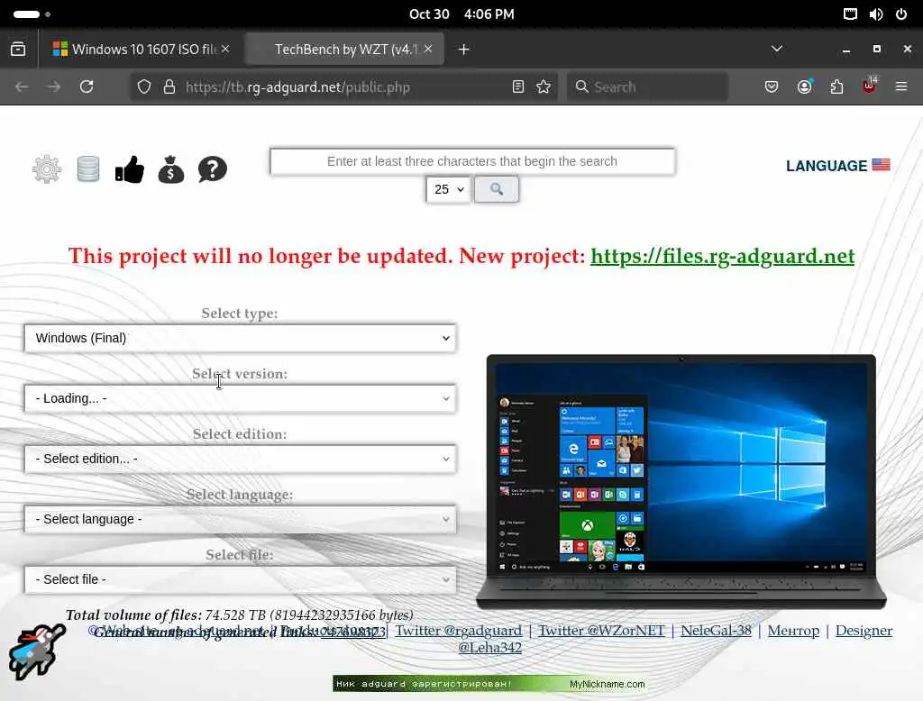Screen dimensions: 923x701
Task: Click the magnifier search button below the search box
Action: (x=497, y=189)
